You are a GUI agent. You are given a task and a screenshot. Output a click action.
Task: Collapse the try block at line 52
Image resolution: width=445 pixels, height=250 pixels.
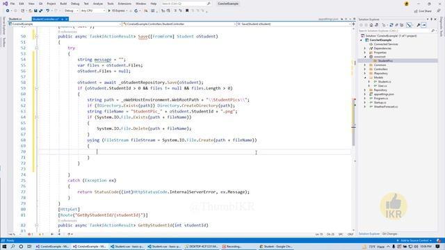click(36, 48)
